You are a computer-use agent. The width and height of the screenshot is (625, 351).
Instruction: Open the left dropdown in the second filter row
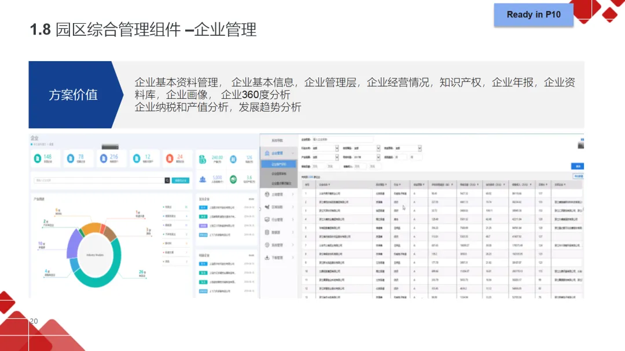(x=325, y=158)
